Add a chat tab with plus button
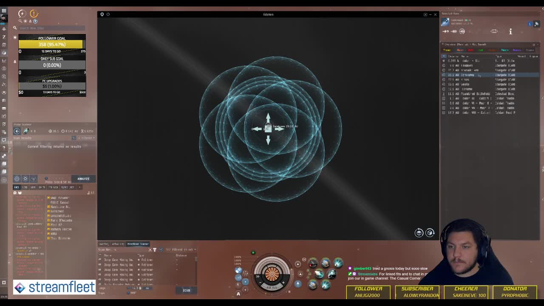The height and width of the screenshot is (306, 544). (79, 187)
